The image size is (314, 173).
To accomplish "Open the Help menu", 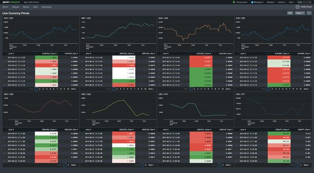I will 291,2.
